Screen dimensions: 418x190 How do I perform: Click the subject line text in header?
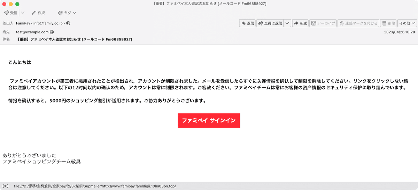click(x=74, y=39)
